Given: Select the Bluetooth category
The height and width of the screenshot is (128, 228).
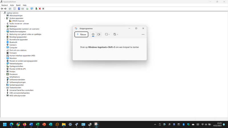Looking at the screenshot, I should pos(13,42).
